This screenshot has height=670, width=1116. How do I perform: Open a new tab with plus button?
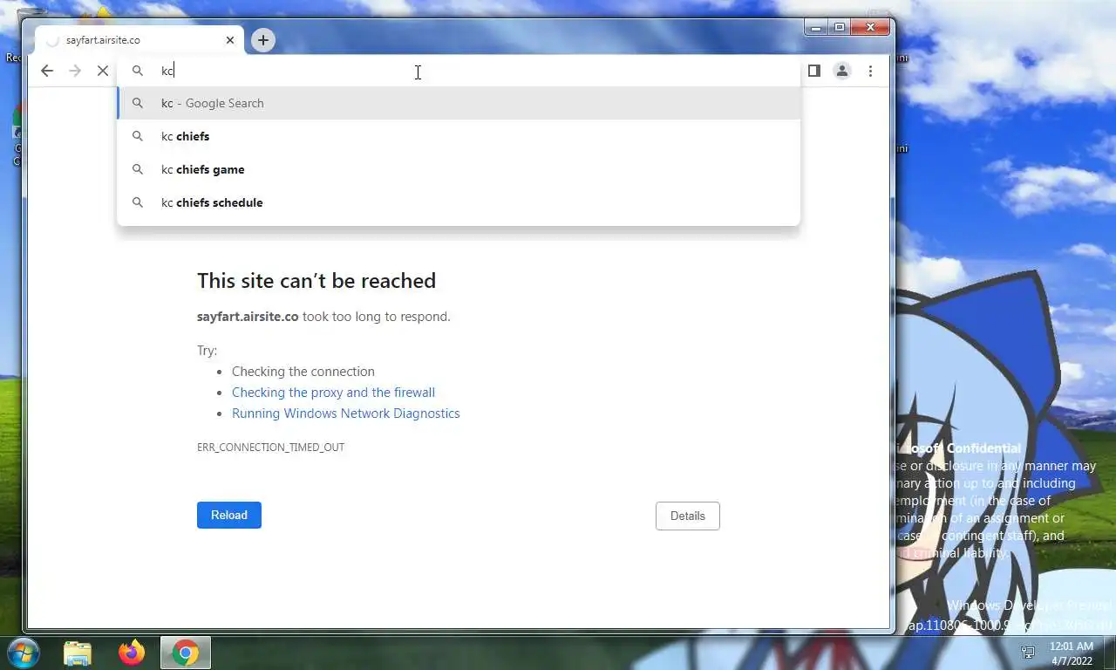click(262, 39)
